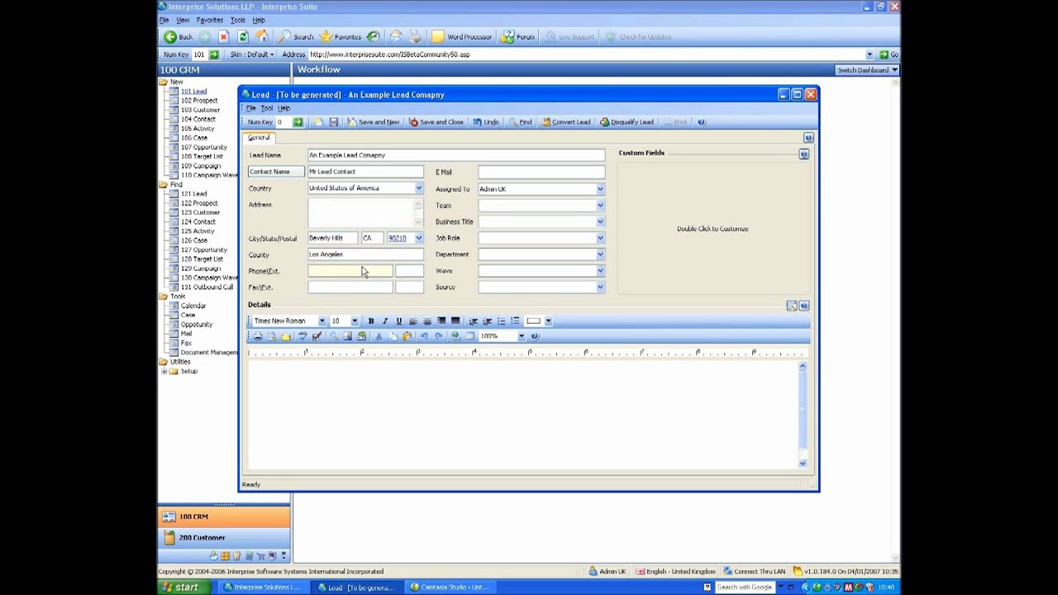The height and width of the screenshot is (595, 1058).
Task: Open the Lead window's File menu
Action: point(250,108)
